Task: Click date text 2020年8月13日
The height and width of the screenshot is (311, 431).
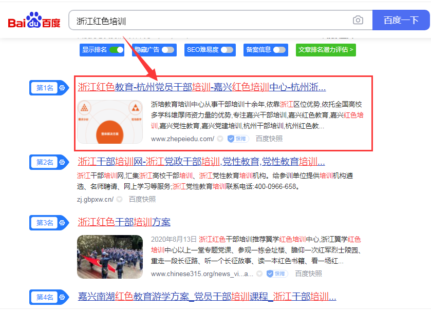Action: [x=174, y=239]
